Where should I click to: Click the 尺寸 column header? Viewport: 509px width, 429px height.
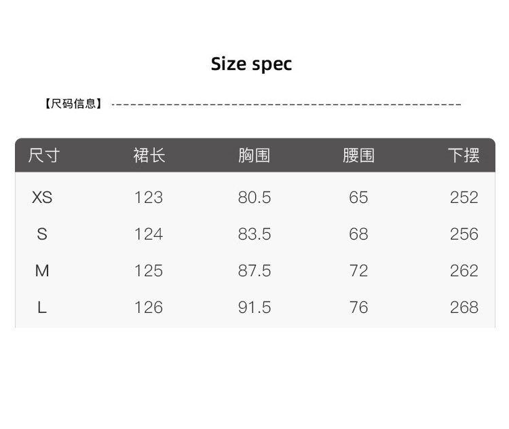tap(43, 155)
